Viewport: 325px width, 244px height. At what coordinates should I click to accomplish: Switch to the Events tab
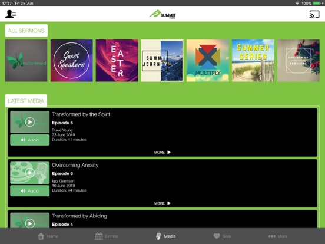[x=107, y=236]
